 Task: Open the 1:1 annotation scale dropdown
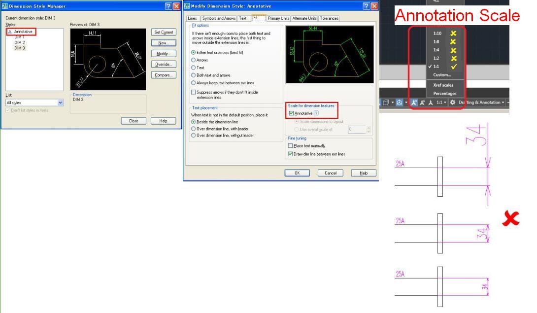(441, 102)
